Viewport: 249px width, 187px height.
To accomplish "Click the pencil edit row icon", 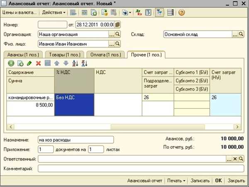I will [x=29, y=63].
